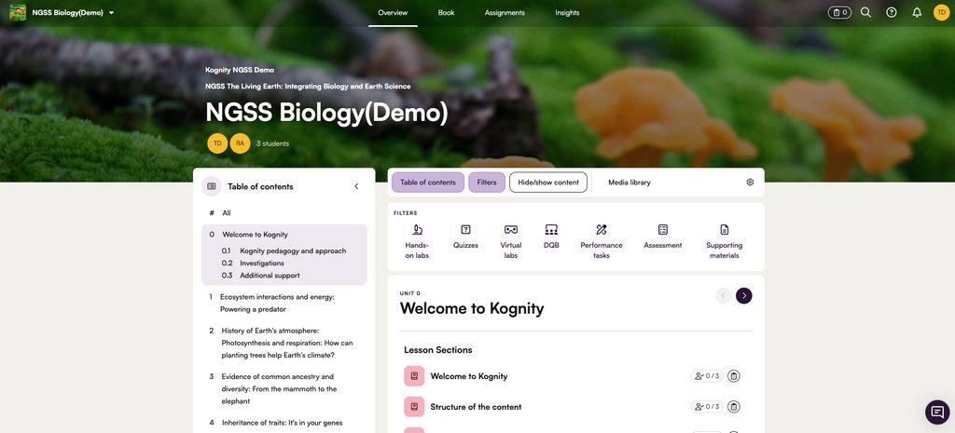The width and height of the screenshot is (955, 433).
Task: Open Investigations in table of contents
Action: click(262, 264)
